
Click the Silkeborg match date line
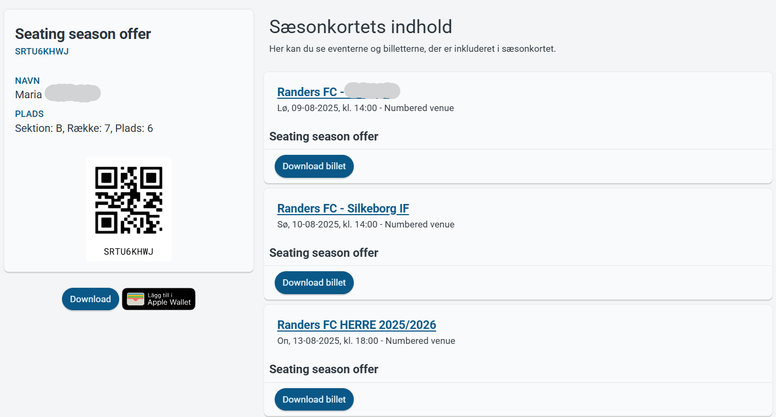pyautogui.click(x=366, y=224)
